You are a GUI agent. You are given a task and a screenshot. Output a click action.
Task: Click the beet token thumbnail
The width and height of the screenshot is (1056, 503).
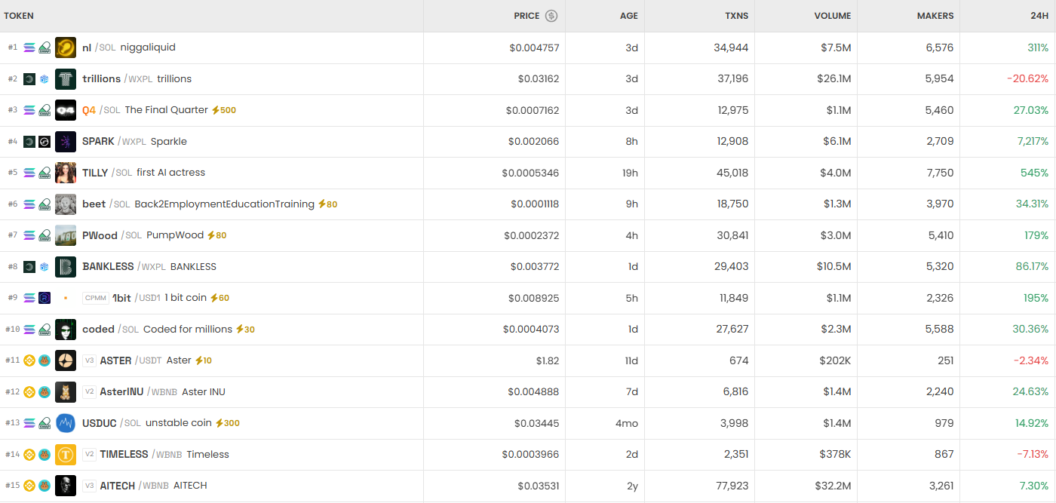(x=66, y=204)
